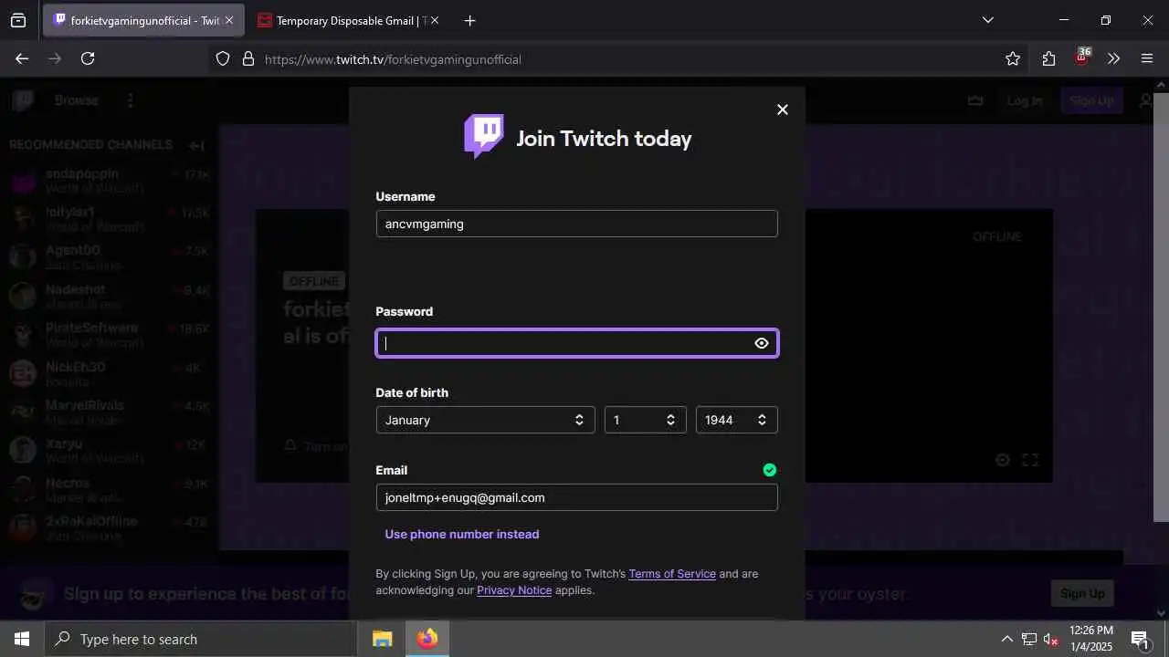
Task: Click the Twitch prime crown icon
Action: tap(975, 100)
